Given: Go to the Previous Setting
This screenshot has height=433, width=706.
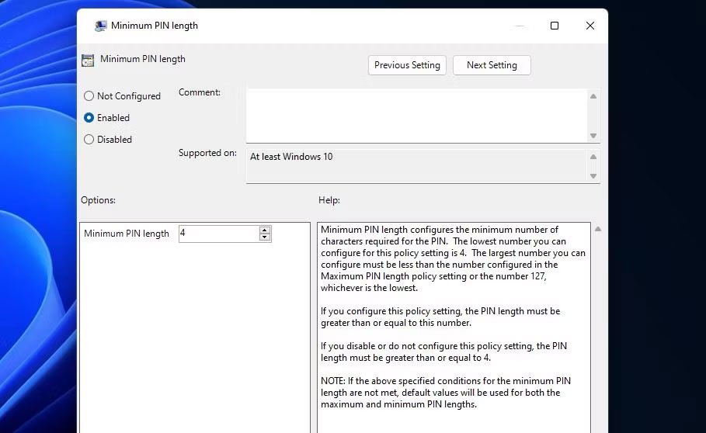Looking at the screenshot, I should (407, 65).
